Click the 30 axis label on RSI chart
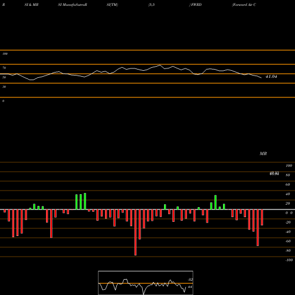 coord(4,87)
